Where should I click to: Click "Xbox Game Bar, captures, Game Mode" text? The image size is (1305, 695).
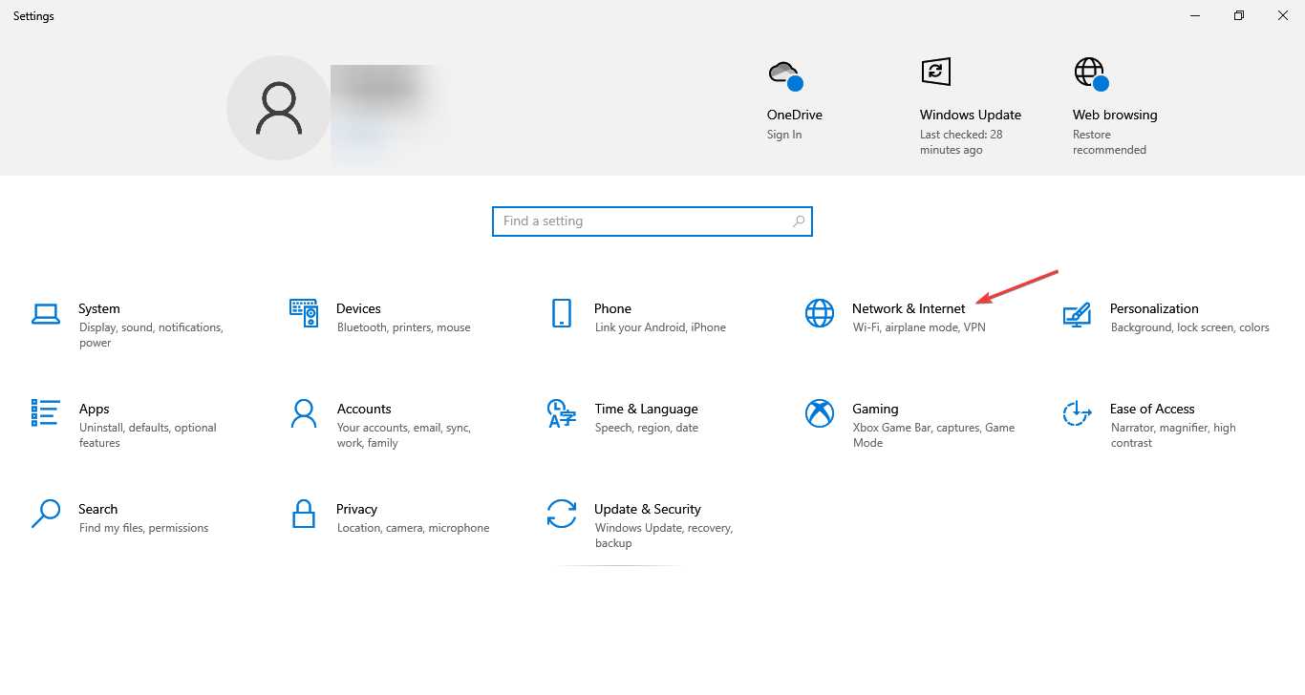(934, 435)
